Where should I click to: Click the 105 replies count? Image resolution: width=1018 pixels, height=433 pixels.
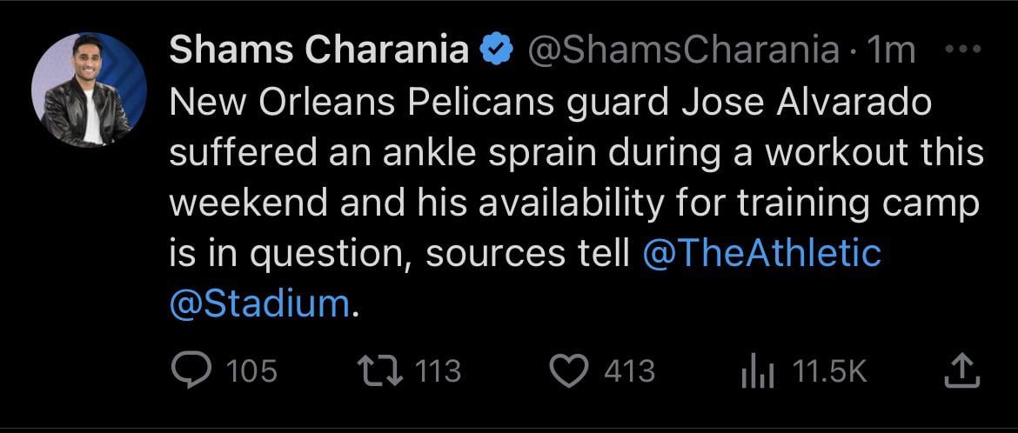coord(251,372)
